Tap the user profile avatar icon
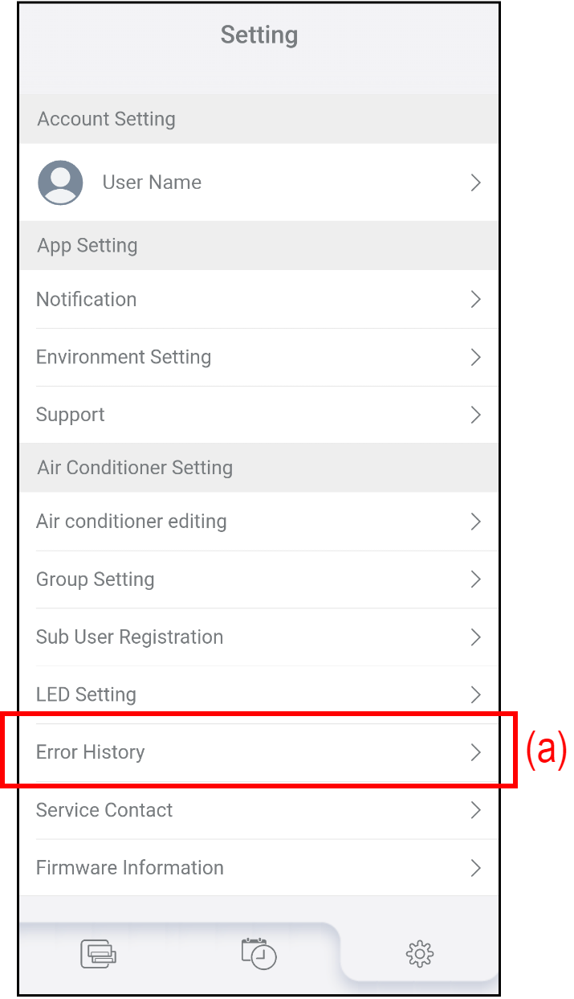This screenshot has width=574, height=999. [60, 182]
